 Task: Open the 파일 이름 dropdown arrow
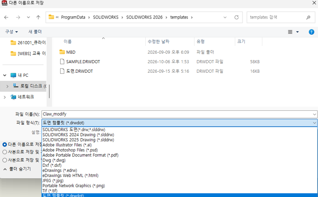314,114
